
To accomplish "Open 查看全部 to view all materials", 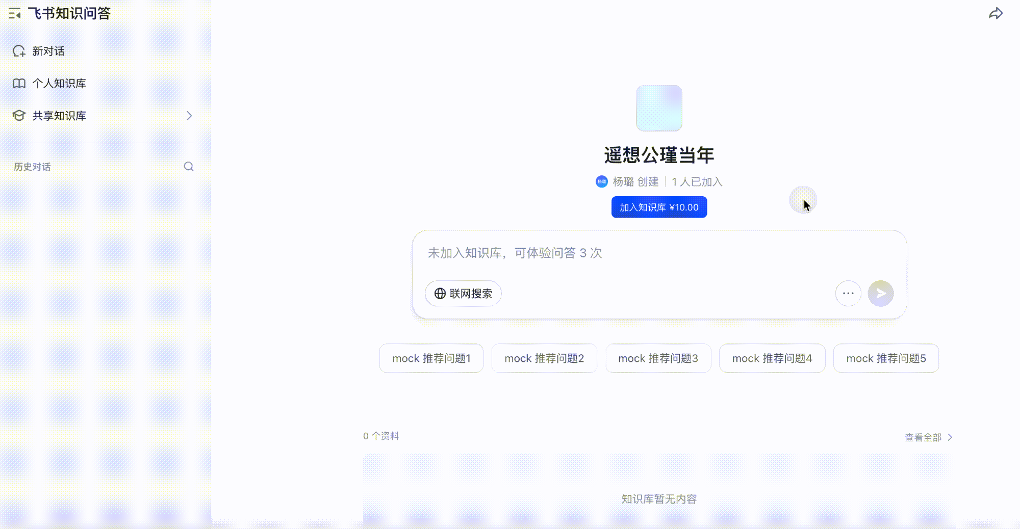I will [x=928, y=437].
